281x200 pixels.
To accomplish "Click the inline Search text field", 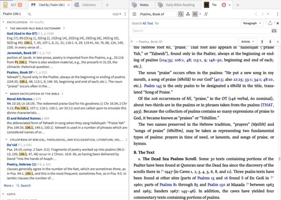I will pyautogui.click(x=202, y=31).
